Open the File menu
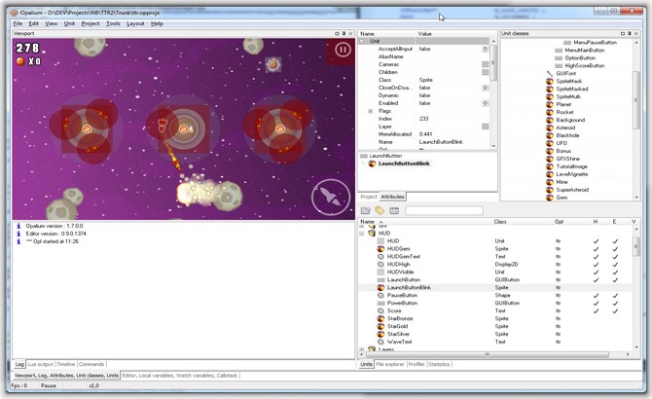 tap(18, 23)
